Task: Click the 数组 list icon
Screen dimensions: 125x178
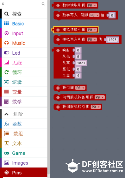Action: 6,133
